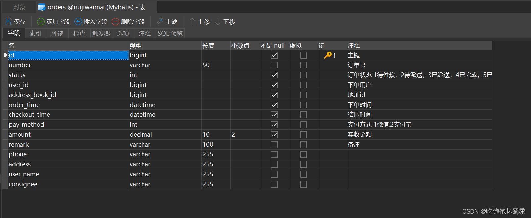Click the 支付方式 comment cell
The width and height of the screenshot is (531, 218).
[x=419, y=125]
